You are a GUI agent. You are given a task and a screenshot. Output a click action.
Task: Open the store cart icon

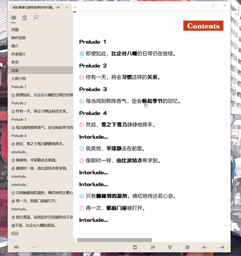point(170,247)
